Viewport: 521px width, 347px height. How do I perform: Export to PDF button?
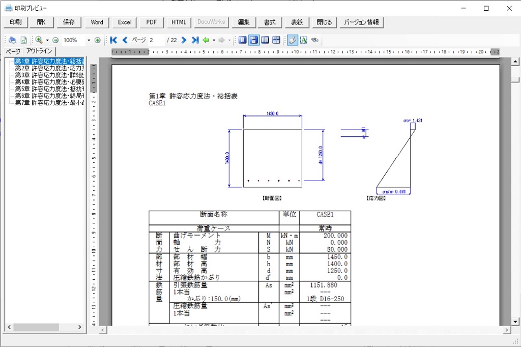[152, 22]
